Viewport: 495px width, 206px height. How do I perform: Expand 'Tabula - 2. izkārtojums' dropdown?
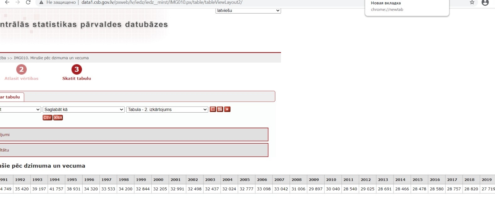pos(167,109)
